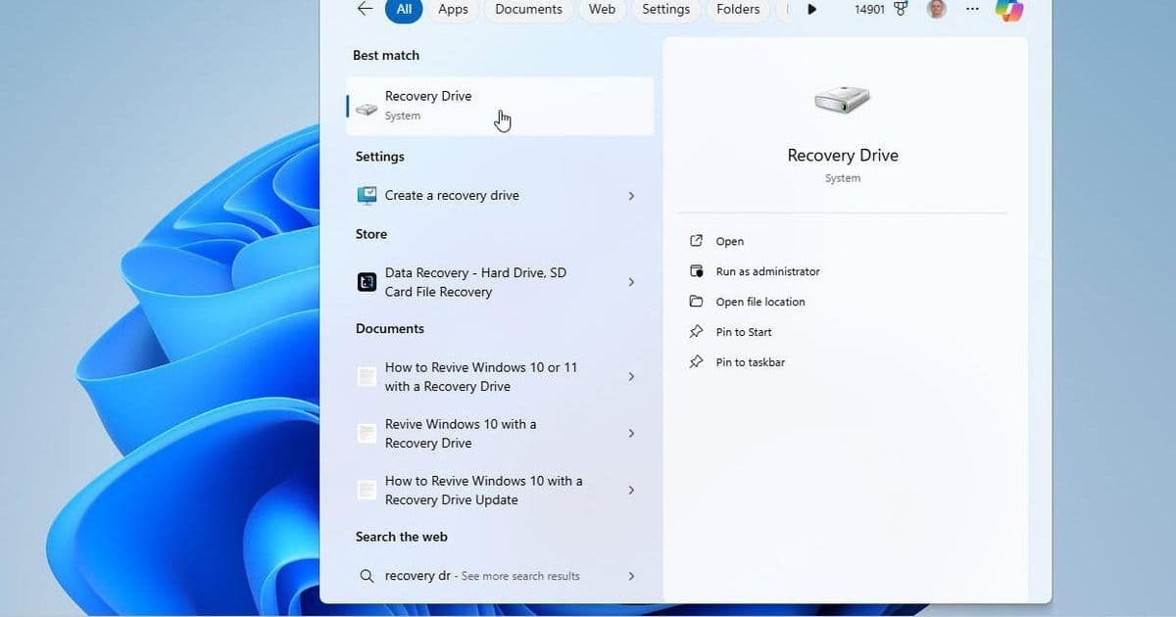Select the Run as administrator shield icon
The width and height of the screenshot is (1176, 617).
pyautogui.click(x=697, y=271)
